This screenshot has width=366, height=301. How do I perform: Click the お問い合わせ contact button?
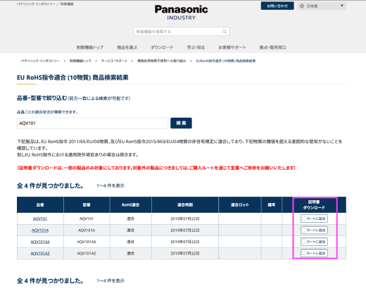277,6
